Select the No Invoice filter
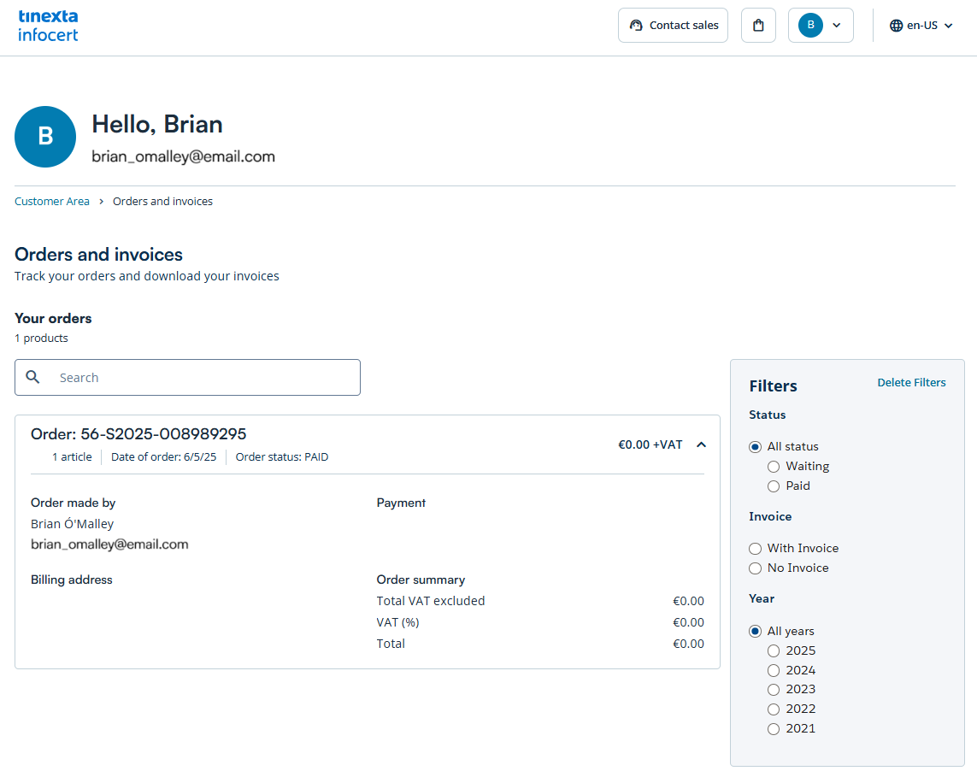Viewport: 977px width, 771px height. tap(756, 568)
